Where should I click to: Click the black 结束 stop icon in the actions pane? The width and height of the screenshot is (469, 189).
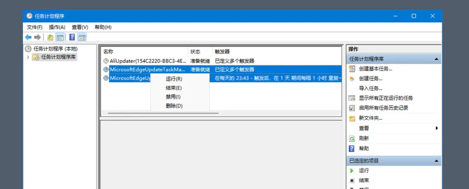(x=352, y=180)
